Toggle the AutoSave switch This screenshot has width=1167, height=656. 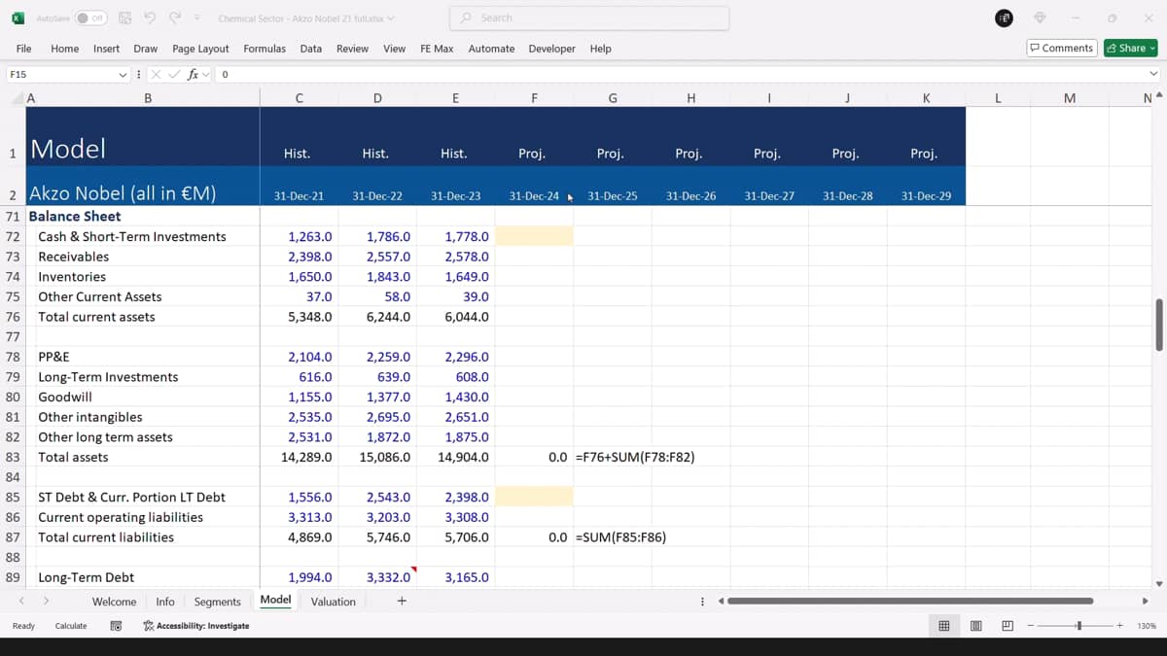click(x=91, y=18)
